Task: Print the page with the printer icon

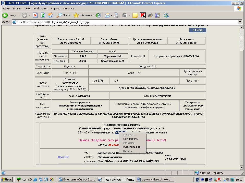Action: [117, 15]
